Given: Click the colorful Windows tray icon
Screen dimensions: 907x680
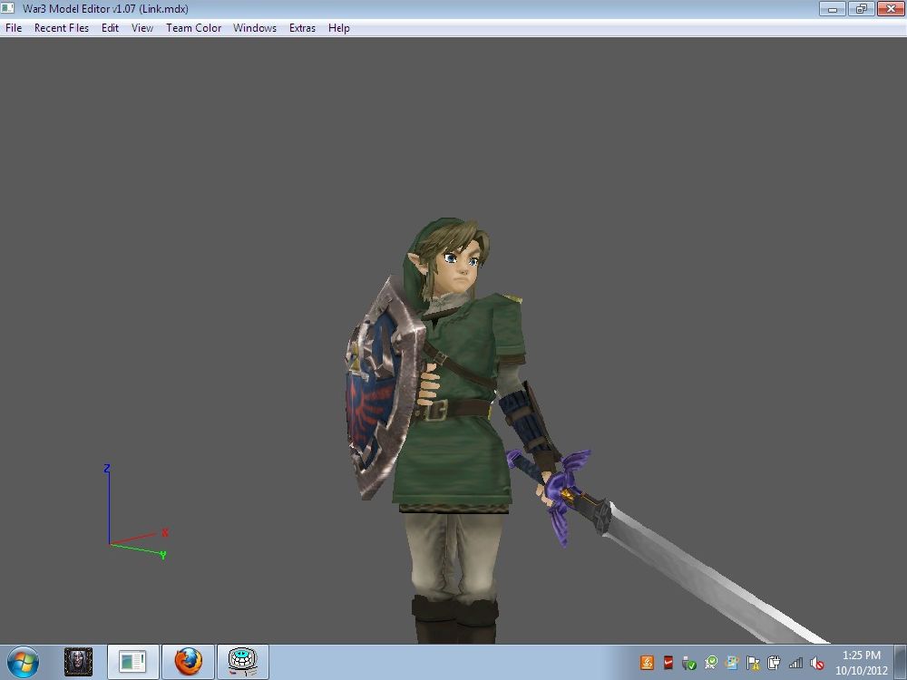Looking at the screenshot, I should coord(732,663).
